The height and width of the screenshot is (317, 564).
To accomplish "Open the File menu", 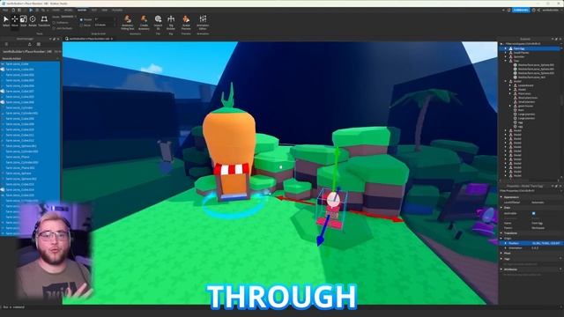I will (x=5, y=10).
